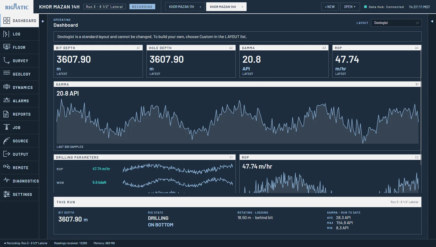The height and width of the screenshot is (247, 436).
Task: Open the Diagnostics pulse icon
Action: 7,180
